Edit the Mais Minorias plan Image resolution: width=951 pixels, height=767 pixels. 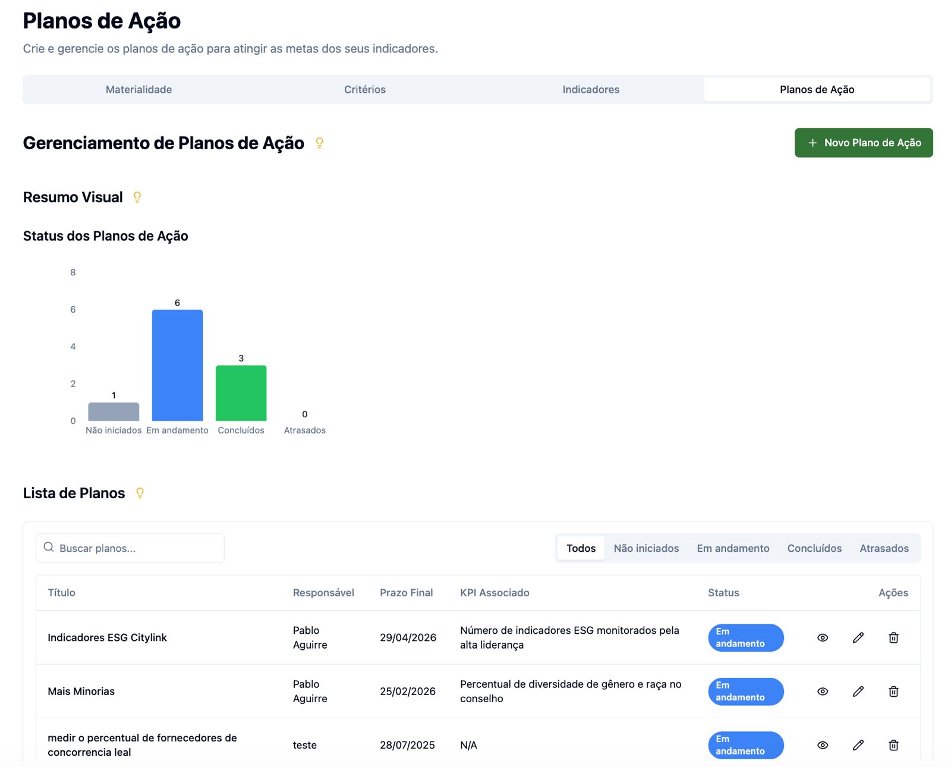pyautogui.click(x=858, y=691)
